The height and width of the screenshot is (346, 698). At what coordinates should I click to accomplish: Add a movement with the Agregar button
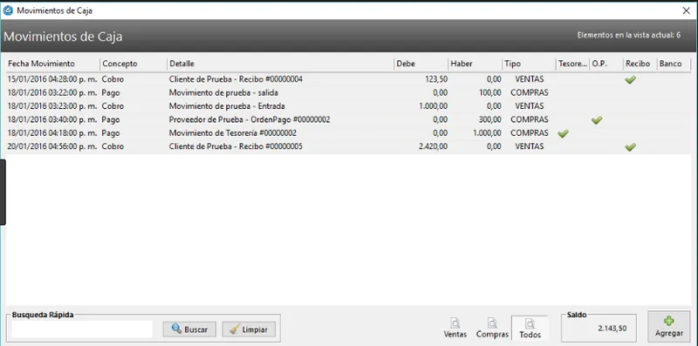669,327
